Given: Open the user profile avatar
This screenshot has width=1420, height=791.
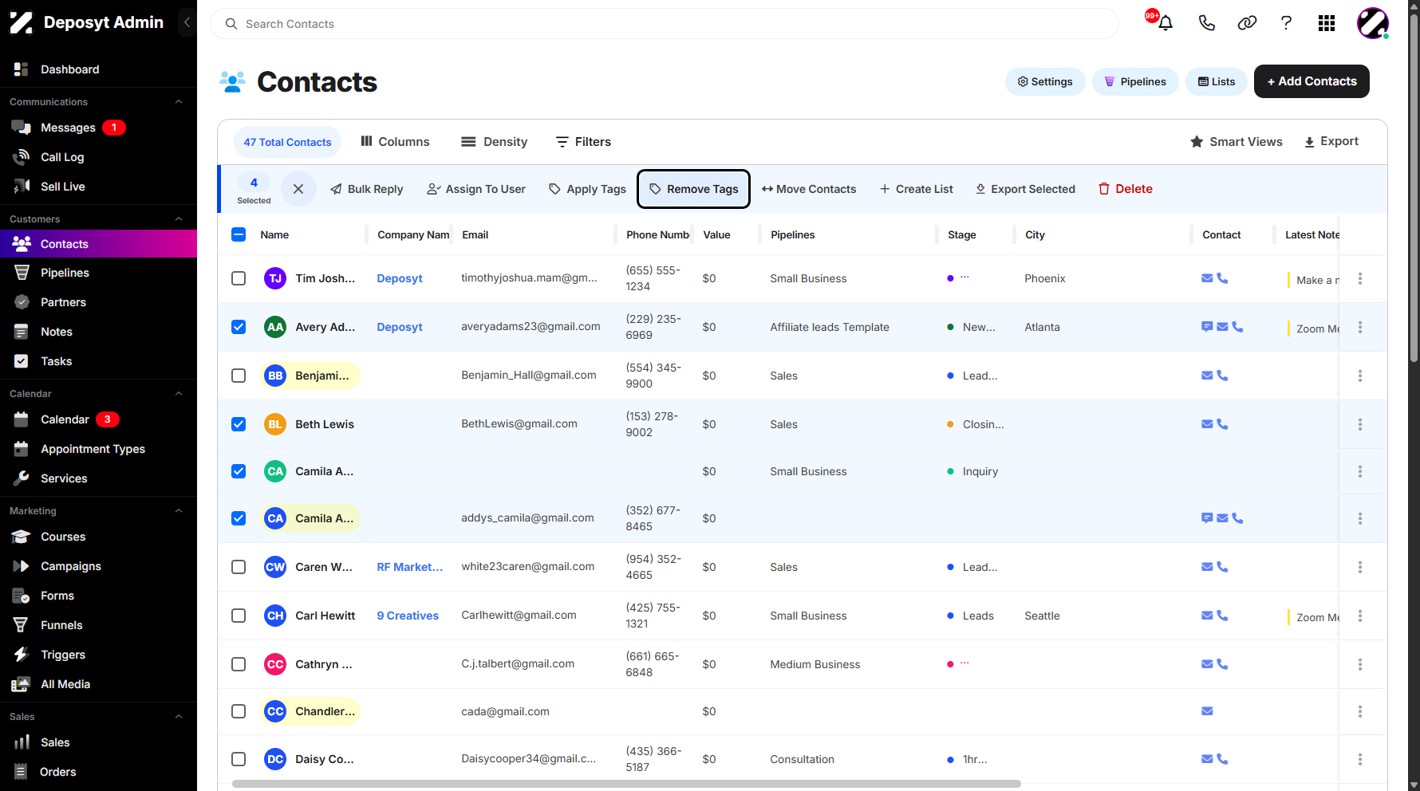Looking at the screenshot, I should [1373, 23].
